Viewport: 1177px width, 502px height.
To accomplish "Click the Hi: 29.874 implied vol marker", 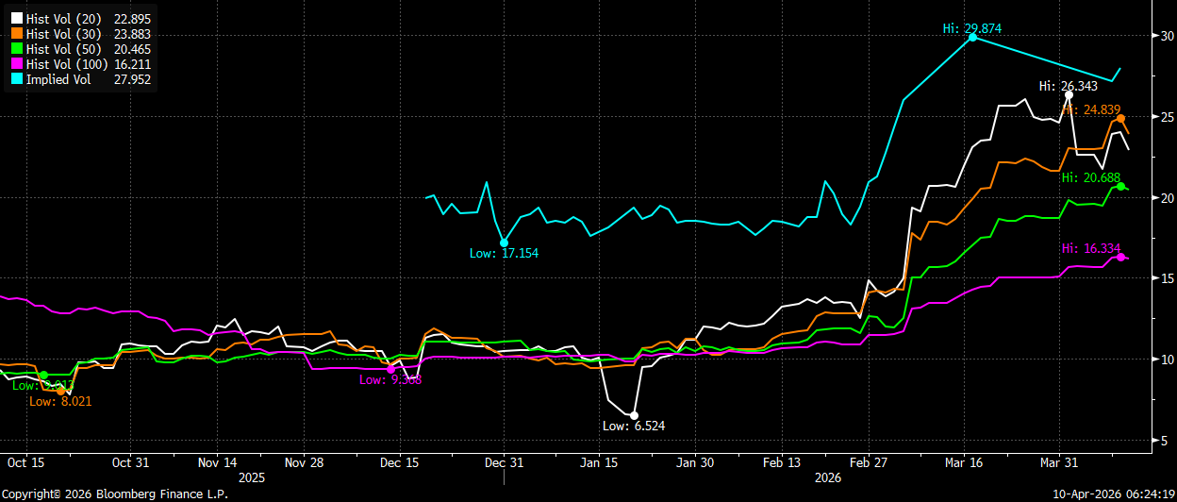I will pos(972,37).
